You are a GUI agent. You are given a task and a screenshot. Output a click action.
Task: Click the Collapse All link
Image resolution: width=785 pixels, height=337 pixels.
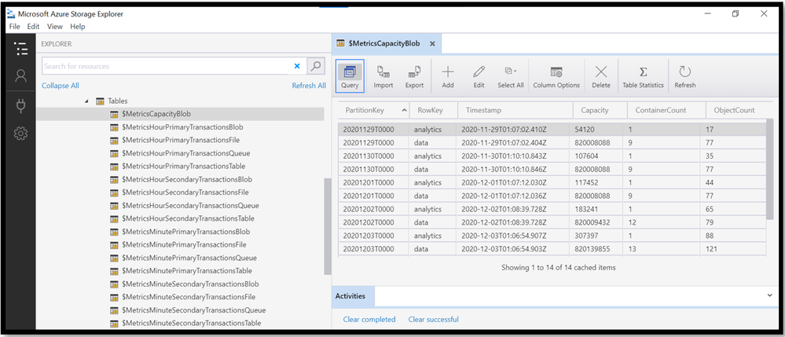tap(60, 86)
